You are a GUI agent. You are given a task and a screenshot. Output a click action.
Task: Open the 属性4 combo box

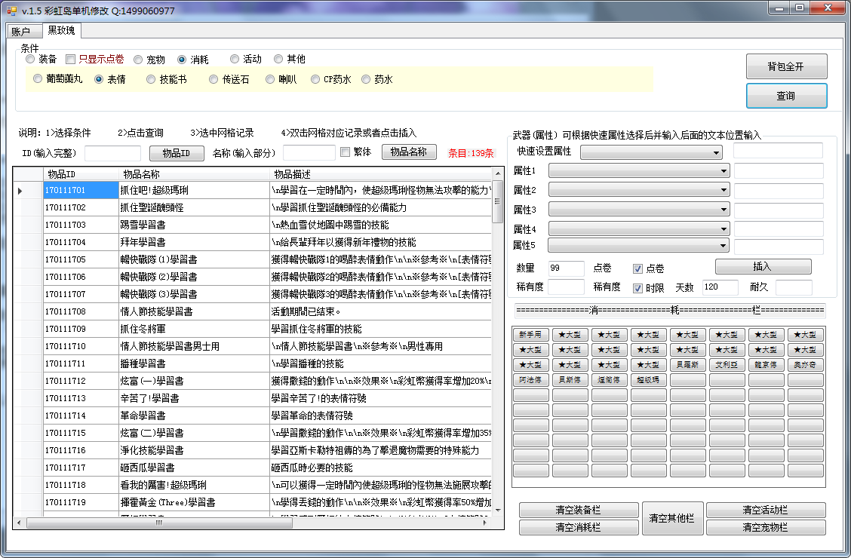[x=639, y=228]
